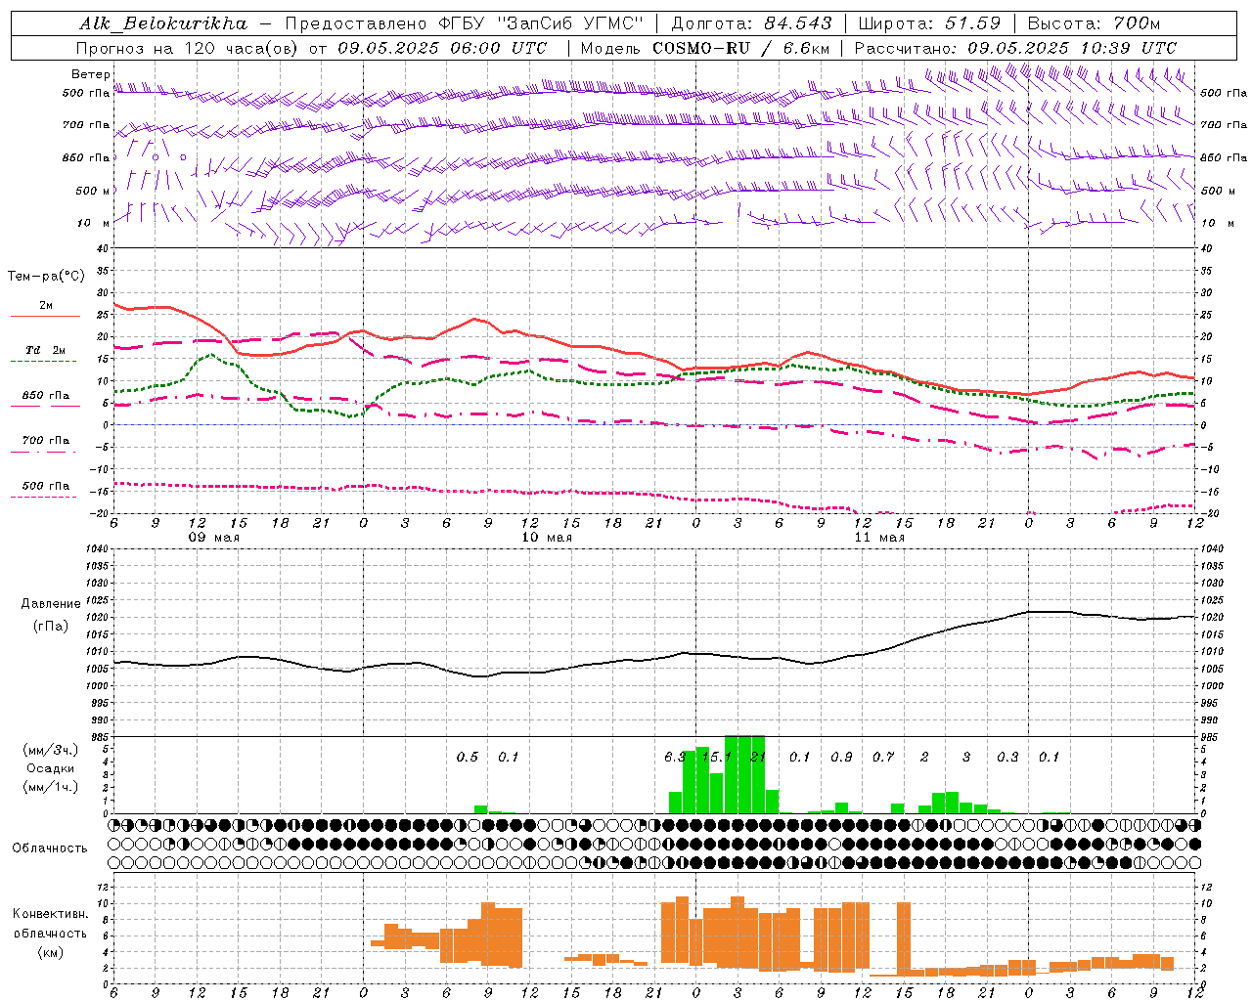The width and height of the screenshot is (1252, 1001).
Task: Click the 0.3 precipitation value
Action: click(x=1007, y=757)
